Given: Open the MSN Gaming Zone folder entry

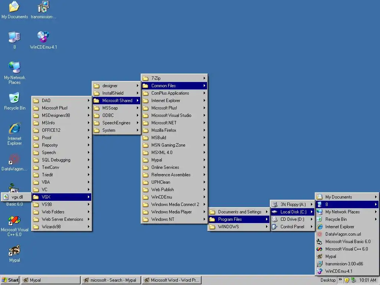Looking at the screenshot, I should pyautogui.click(x=174, y=145).
